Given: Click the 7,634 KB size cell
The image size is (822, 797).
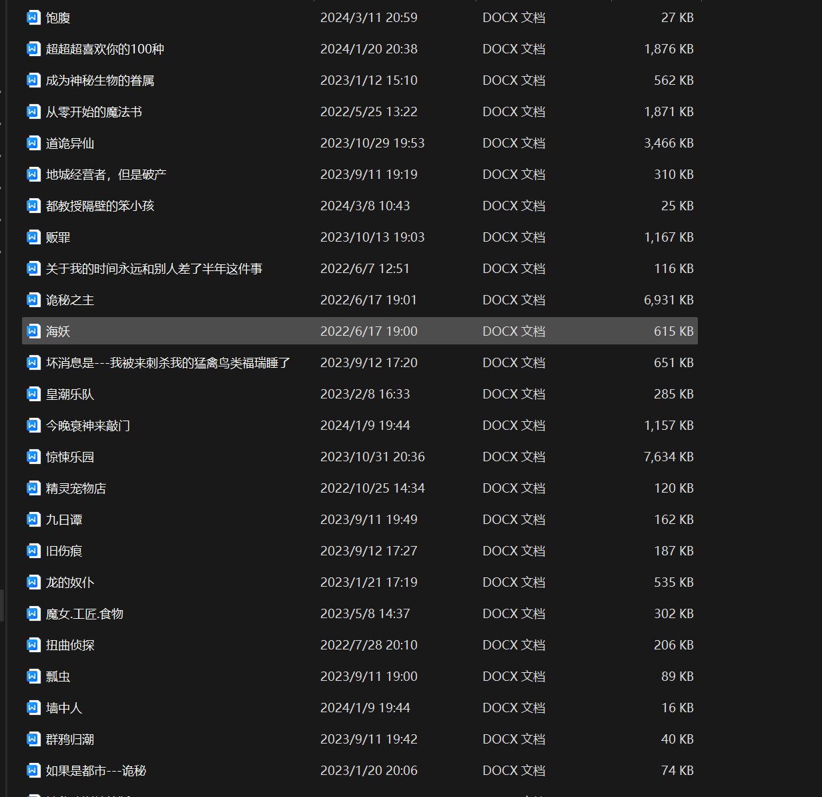Looking at the screenshot, I should [669, 457].
